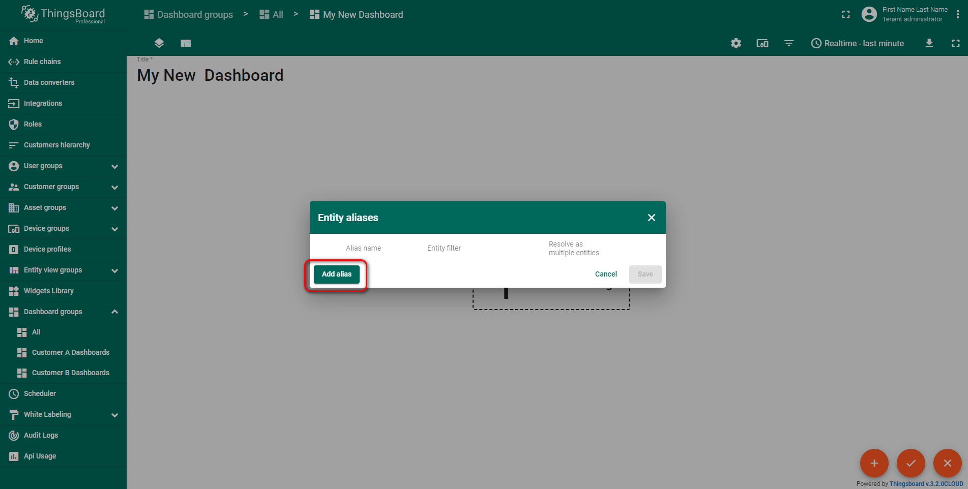This screenshot has height=489, width=968.
Task: Expand Device groups menu chevron
Action: 115,229
